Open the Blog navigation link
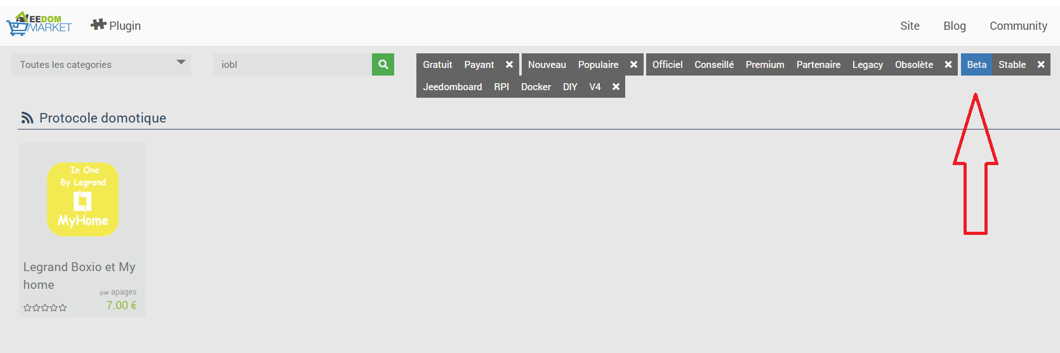Image resolution: width=1060 pixels, height=353 pixels. 955,26
